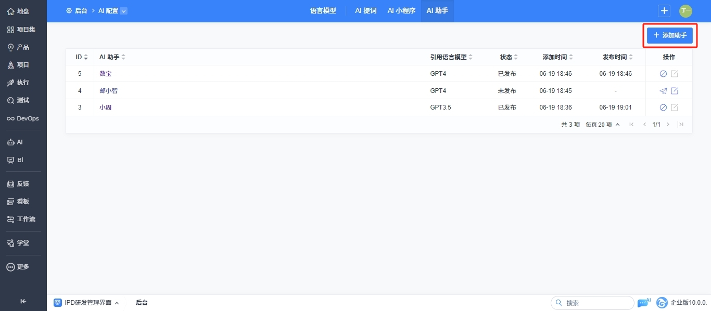Switch to the 语言模型 tab

point(323,11)
